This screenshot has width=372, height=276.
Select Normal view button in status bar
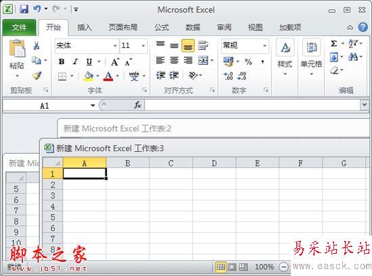(220, 267)
